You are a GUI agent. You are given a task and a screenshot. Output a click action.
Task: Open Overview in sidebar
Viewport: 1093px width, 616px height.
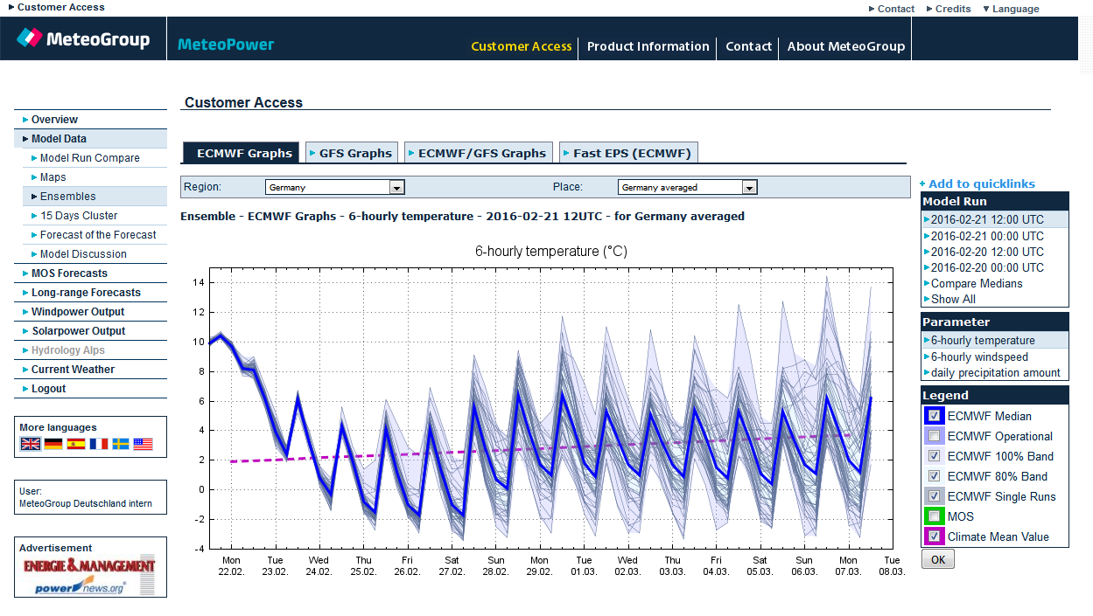[90, 120]
